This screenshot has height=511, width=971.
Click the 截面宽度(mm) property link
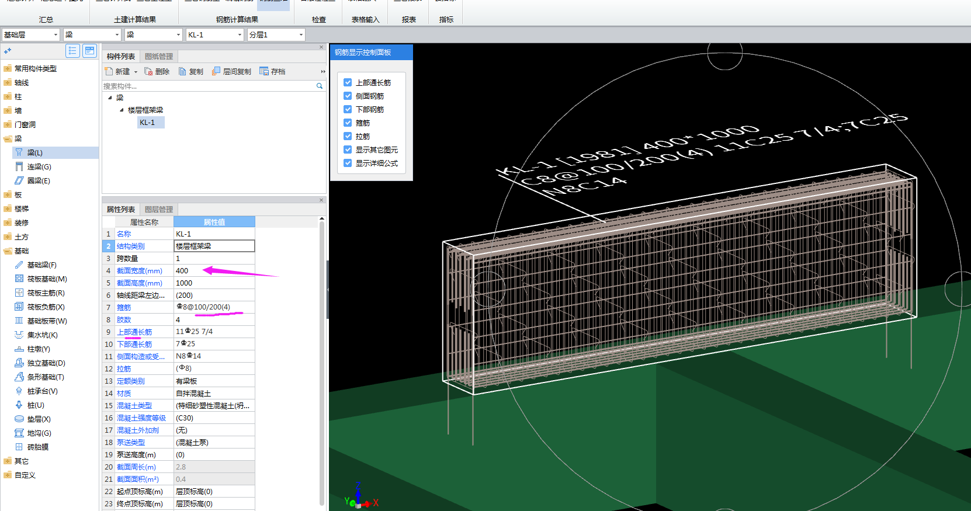(x=140, y=271)
